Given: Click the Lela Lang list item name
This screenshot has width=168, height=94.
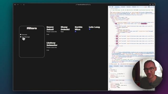Looking at the screenshot, I should point(94,27).
